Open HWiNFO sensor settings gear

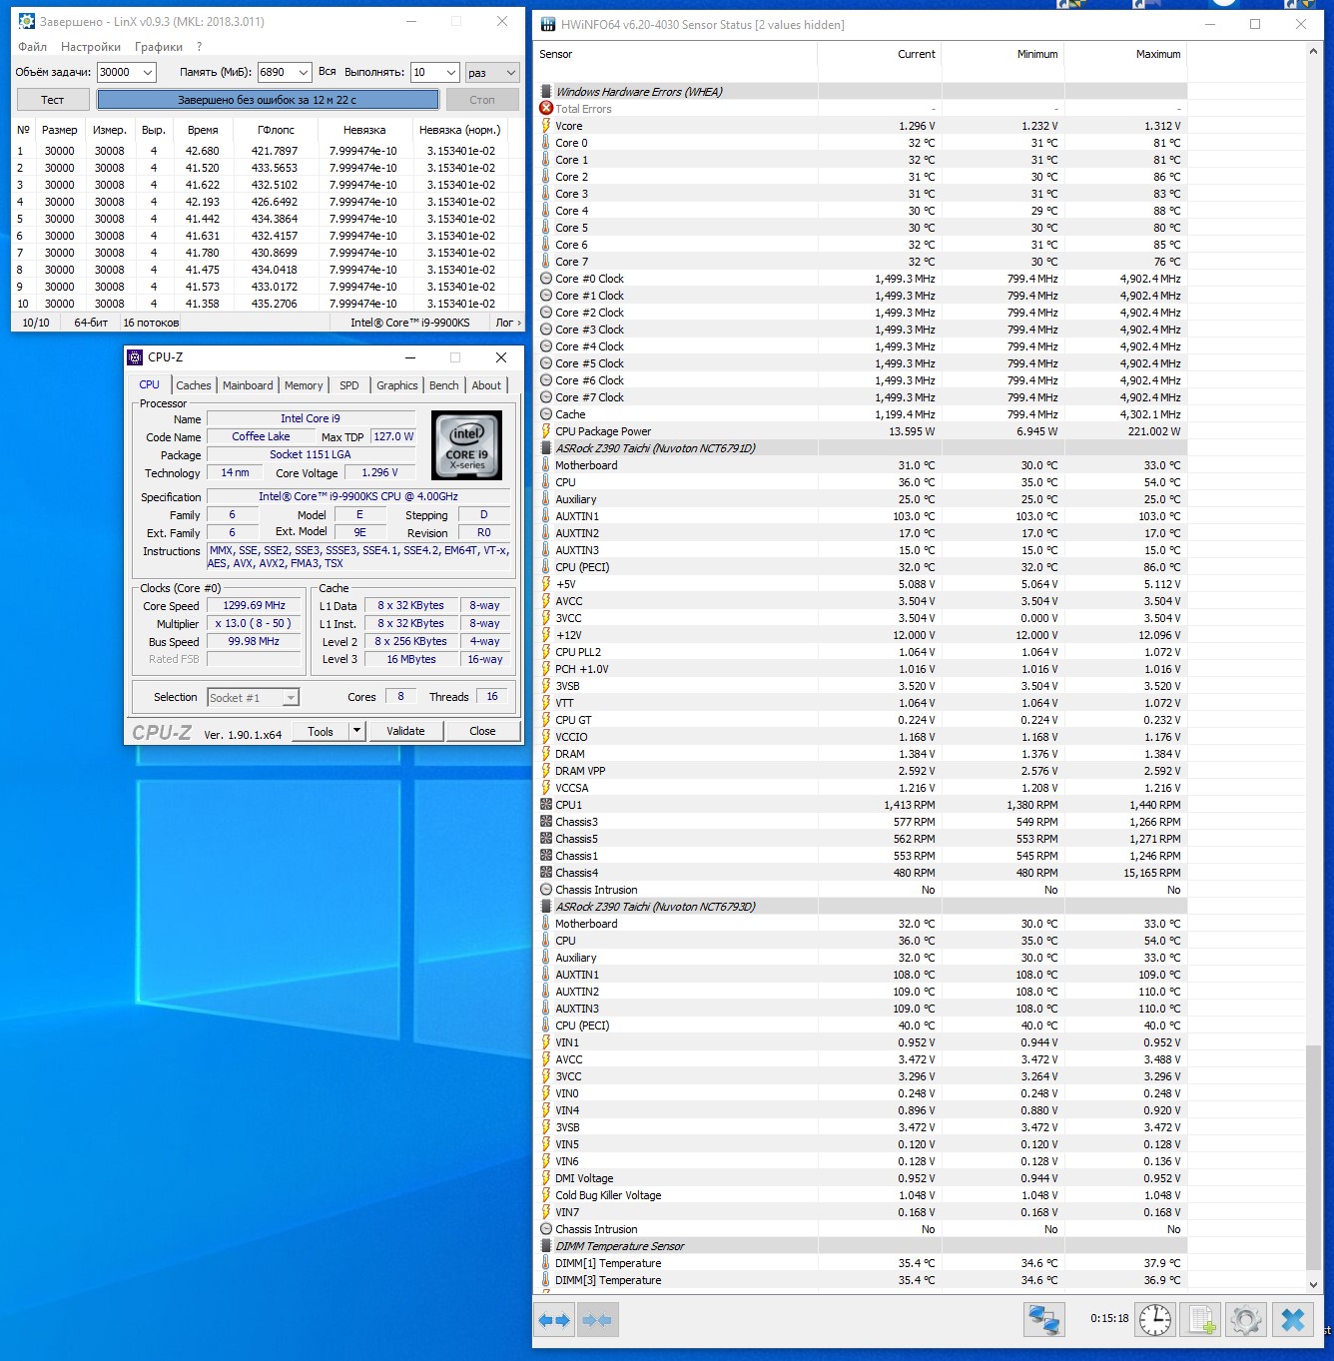point(1246,1320)
